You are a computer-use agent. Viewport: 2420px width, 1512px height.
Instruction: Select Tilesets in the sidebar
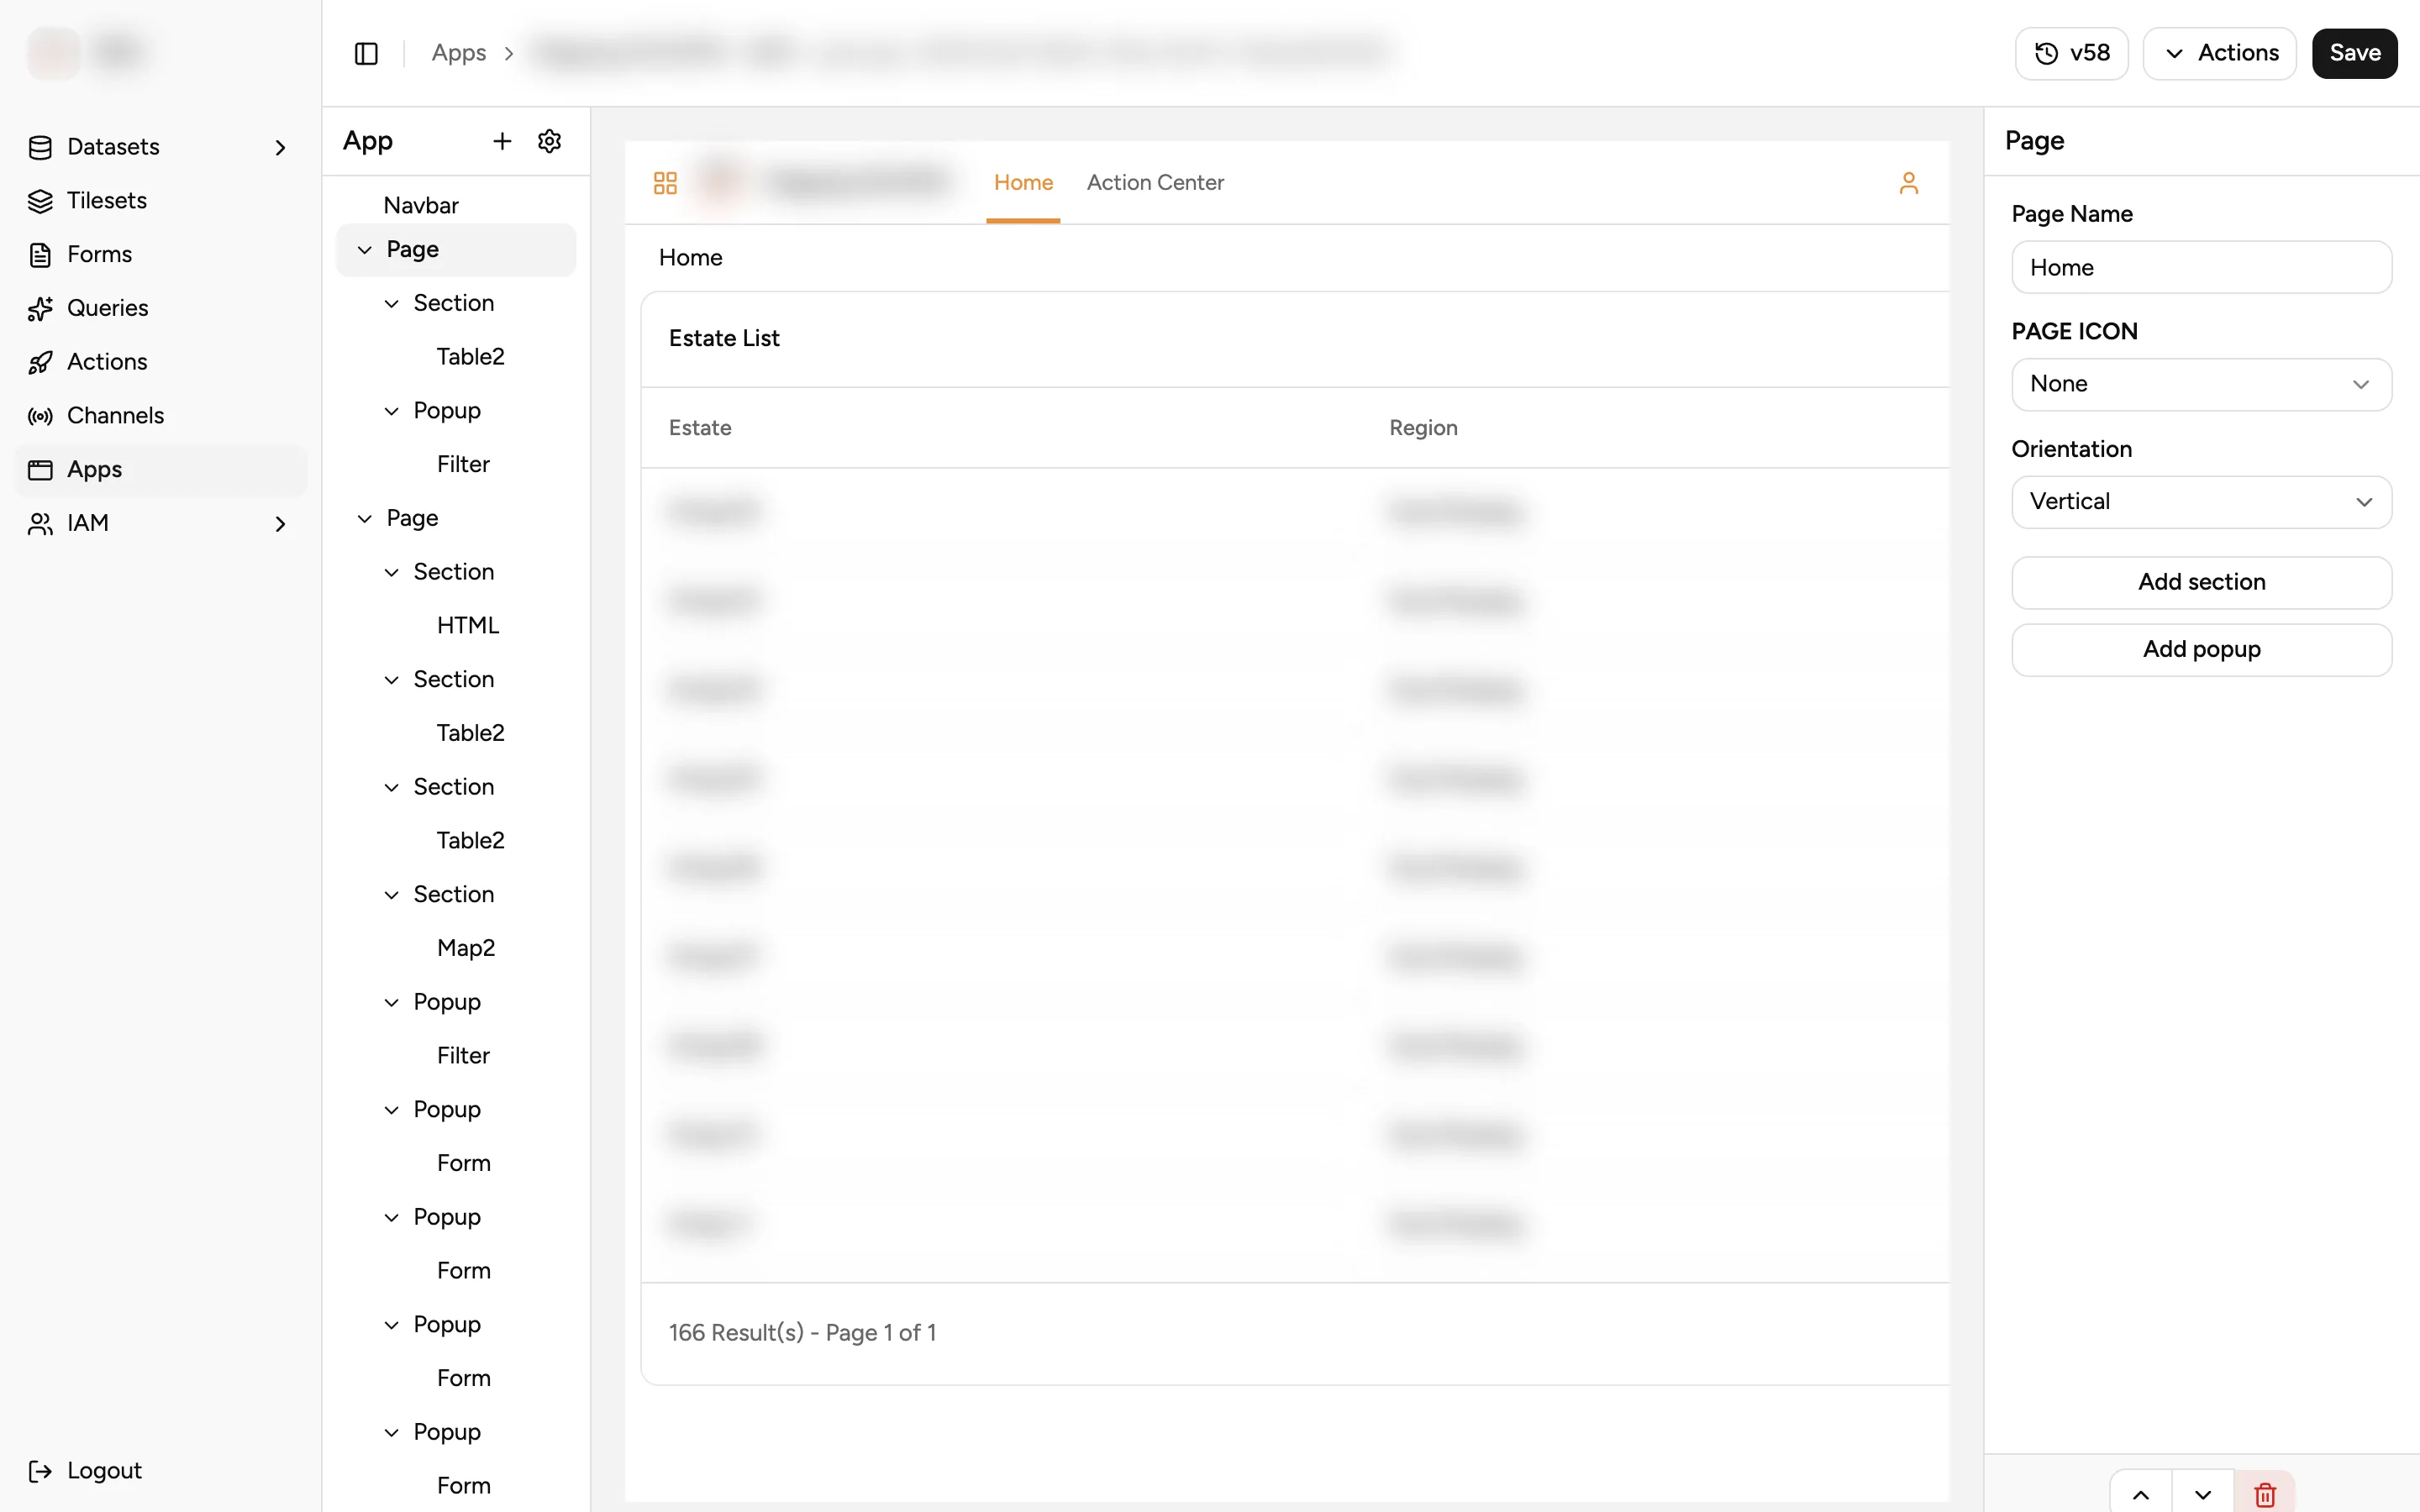[161, 201]
